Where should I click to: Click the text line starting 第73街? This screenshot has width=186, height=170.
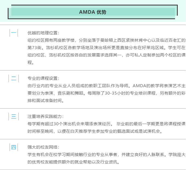coord(106,48)
